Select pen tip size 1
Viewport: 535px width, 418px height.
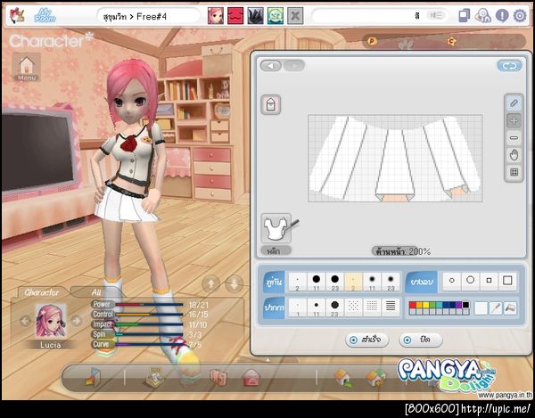(298, 307)
